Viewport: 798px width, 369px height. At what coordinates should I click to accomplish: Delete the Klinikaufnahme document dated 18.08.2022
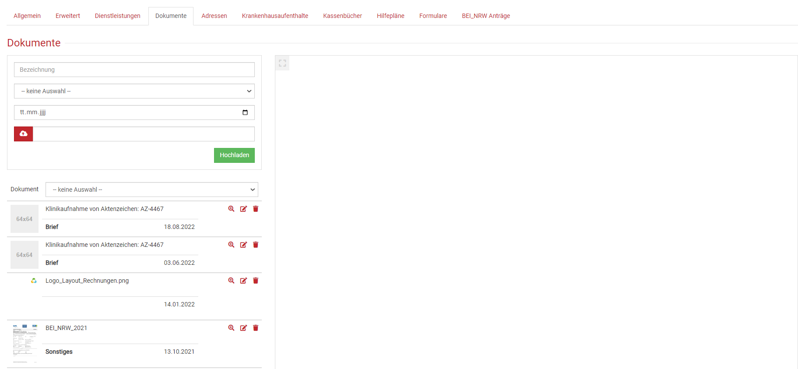point(256,209)
